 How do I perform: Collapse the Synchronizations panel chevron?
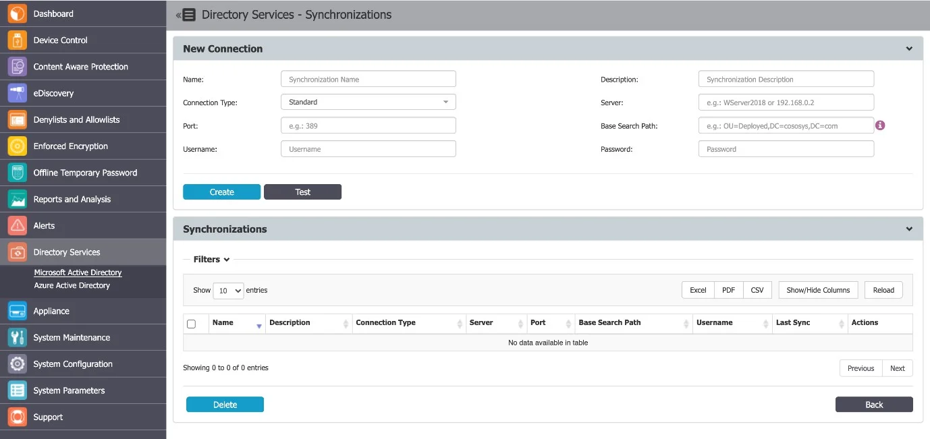[909, 229]
